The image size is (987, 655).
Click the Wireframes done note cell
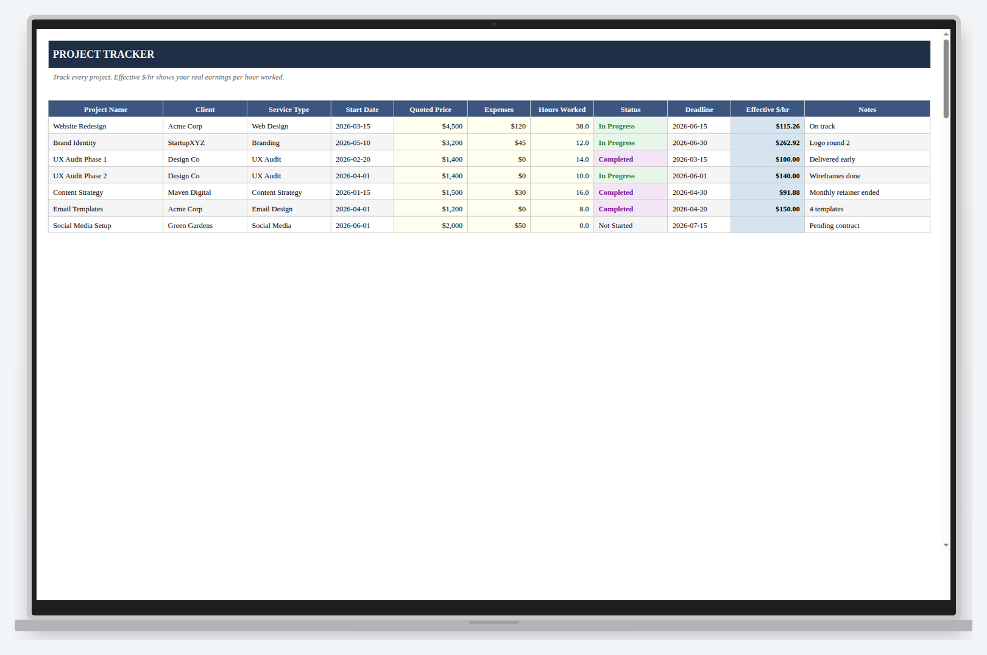pyautogui.click(x=867, y=175)
